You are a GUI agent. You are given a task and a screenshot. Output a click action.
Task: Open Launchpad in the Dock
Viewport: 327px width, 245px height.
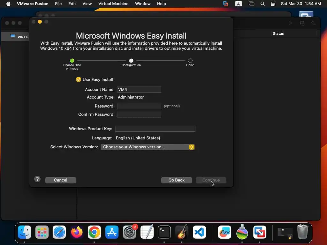pos(42,232)
